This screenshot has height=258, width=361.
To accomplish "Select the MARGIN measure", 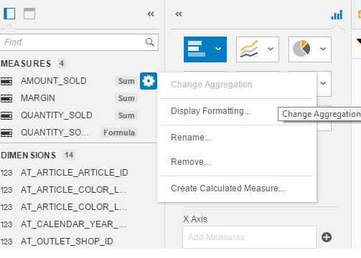I will click(38, 98).
